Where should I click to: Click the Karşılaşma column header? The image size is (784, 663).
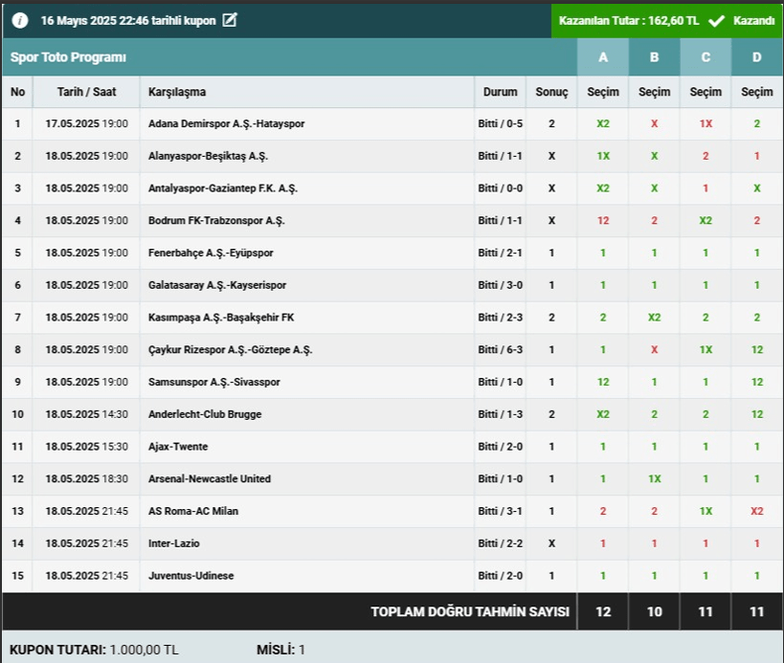177,92
